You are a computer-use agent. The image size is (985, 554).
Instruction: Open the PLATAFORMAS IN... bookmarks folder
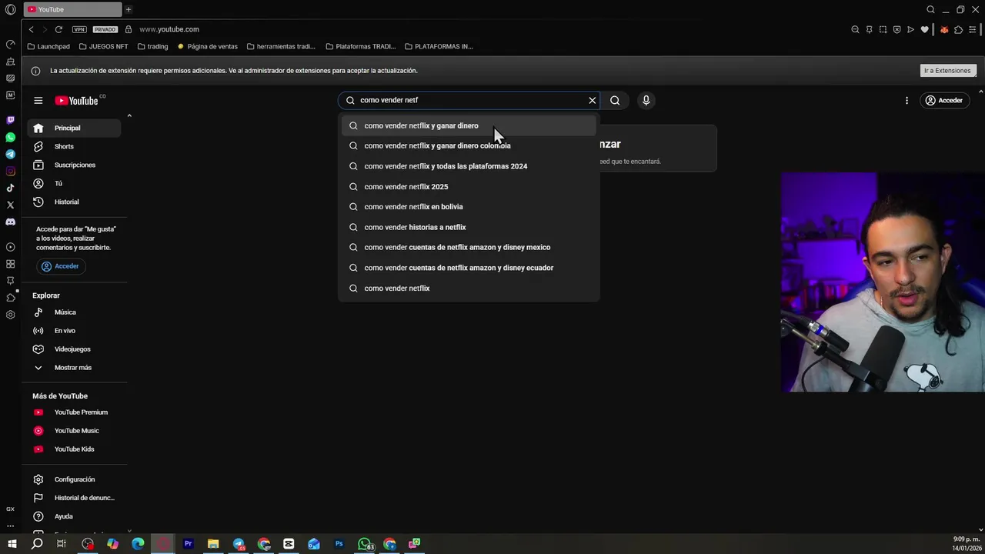coord(439,46)
